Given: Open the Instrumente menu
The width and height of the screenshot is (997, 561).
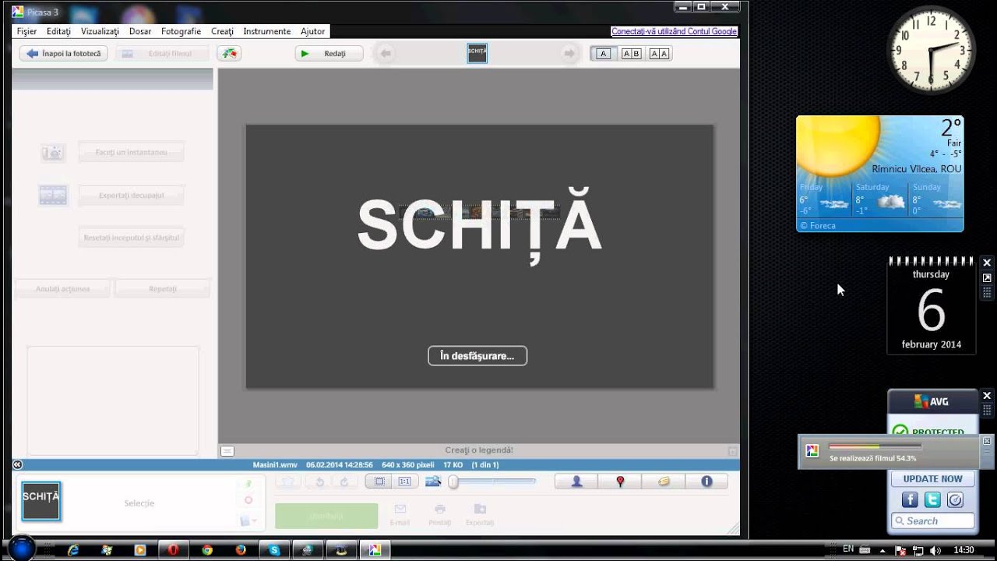Looking at the screenshot, I should pos(266,31).
